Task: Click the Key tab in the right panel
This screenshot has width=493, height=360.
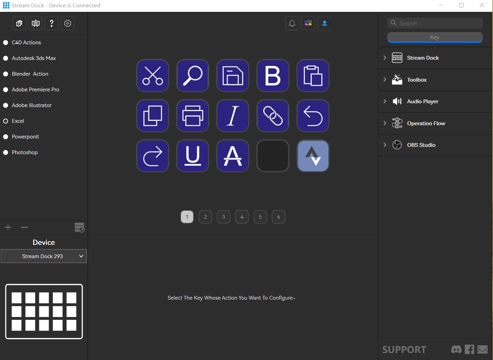Action: [x=435, y=37]
